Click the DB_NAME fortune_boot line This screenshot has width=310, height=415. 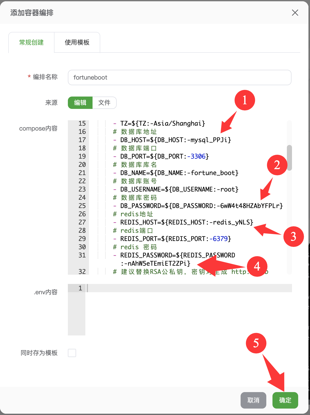pyautogui.click(x=179, y=173)
